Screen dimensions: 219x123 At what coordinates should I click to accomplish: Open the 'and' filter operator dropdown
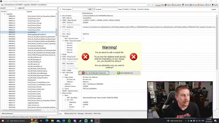(x=92, y=9)
